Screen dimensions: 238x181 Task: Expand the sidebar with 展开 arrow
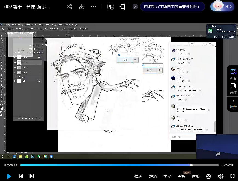(x=233, y=104)
